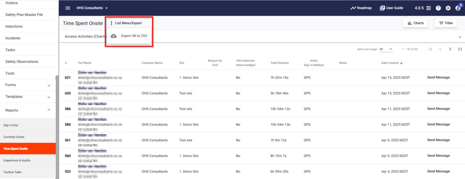465x179 pixels.
Task: Click Send Message for row 621
Action: [x=438, y=77]
